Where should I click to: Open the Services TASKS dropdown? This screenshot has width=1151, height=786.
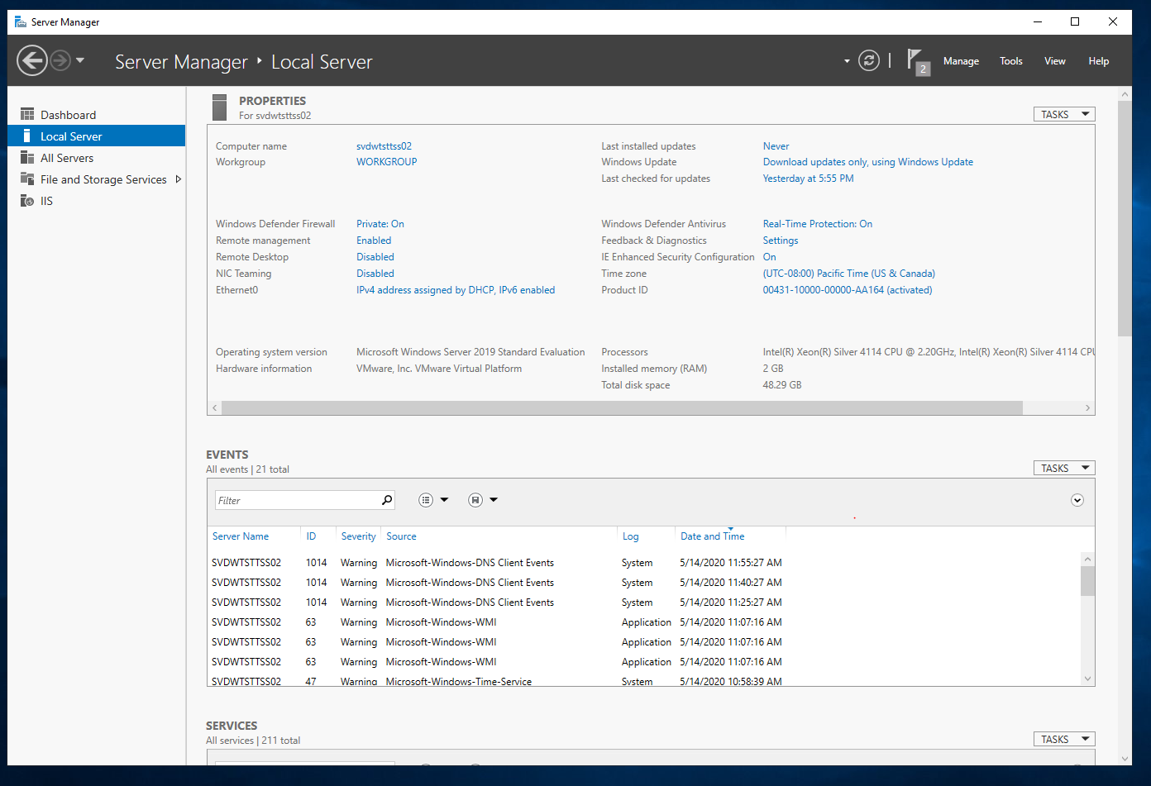pyautogui.click(x=1064, y=739)
